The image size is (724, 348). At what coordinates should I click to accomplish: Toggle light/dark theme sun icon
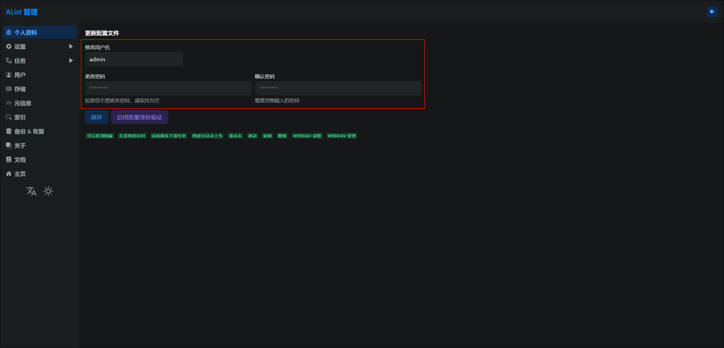[48, 191]
